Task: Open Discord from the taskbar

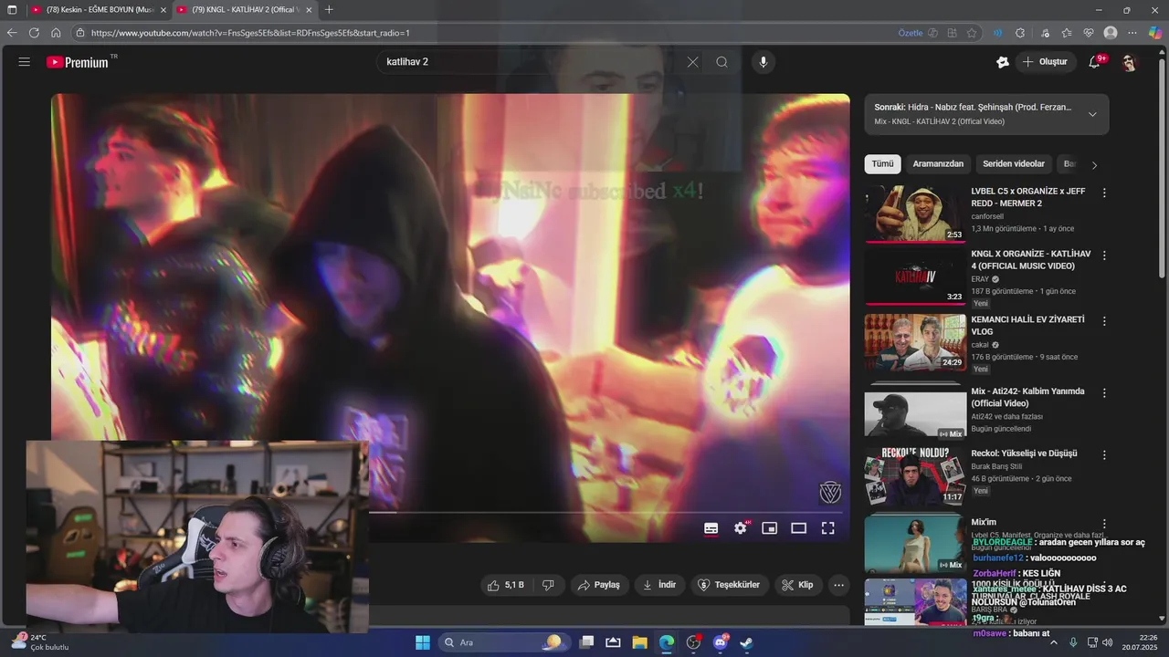Action: tap(721, 642)
